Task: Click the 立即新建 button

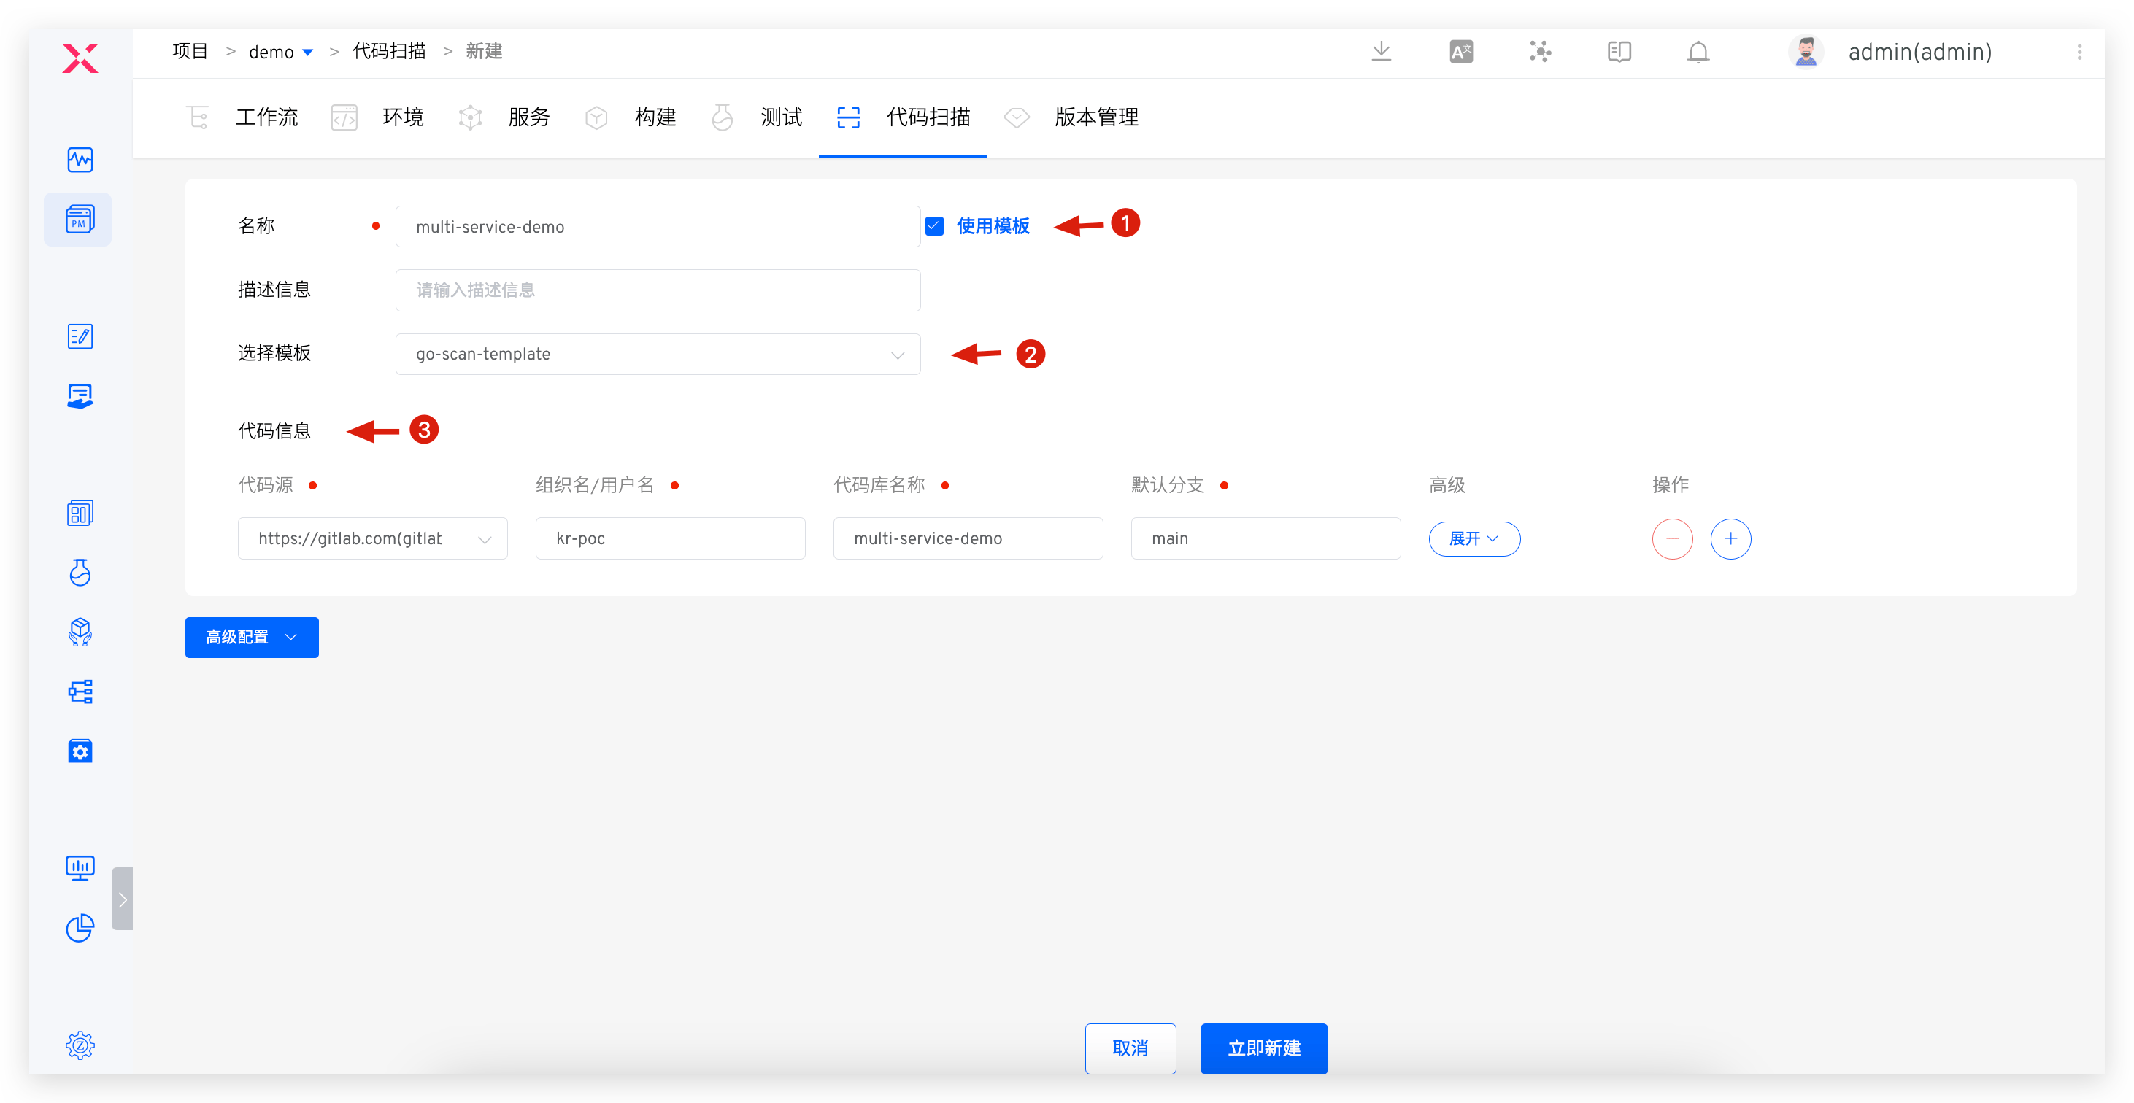Action: (1263, 1048)
